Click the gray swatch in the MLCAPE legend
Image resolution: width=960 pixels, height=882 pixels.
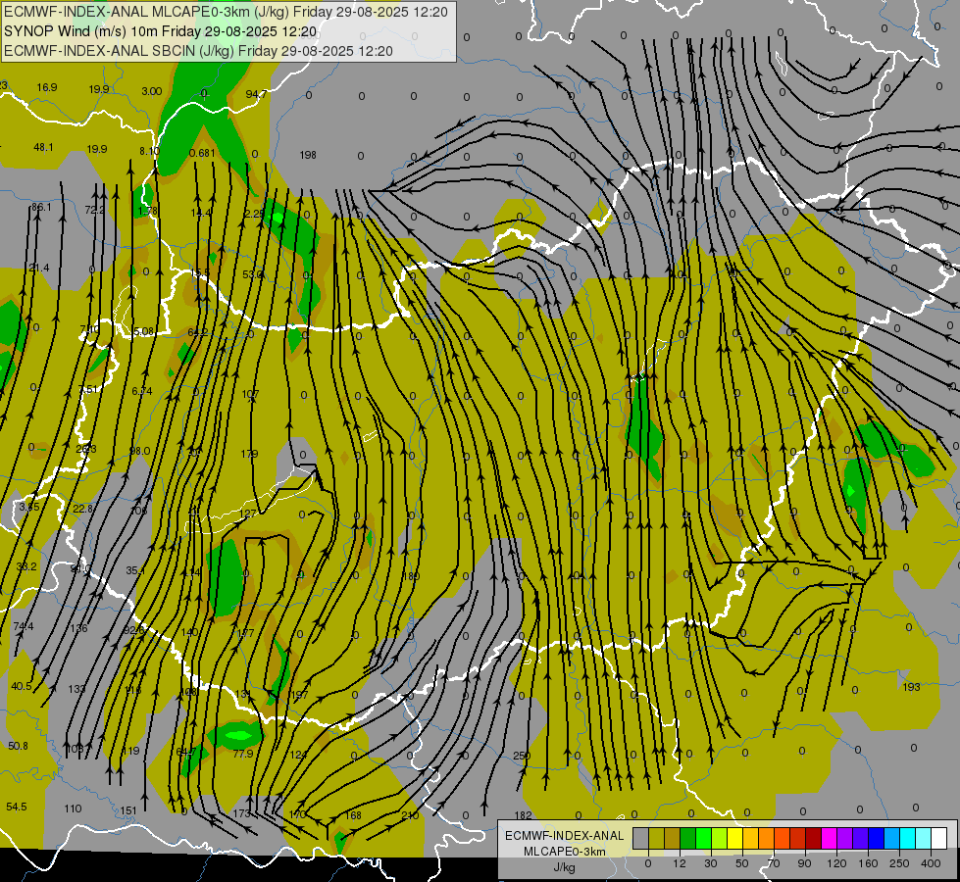(641, 838)
